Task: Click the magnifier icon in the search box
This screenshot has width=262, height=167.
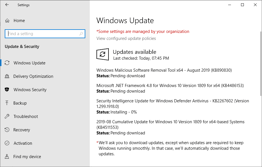Action: 81,33
